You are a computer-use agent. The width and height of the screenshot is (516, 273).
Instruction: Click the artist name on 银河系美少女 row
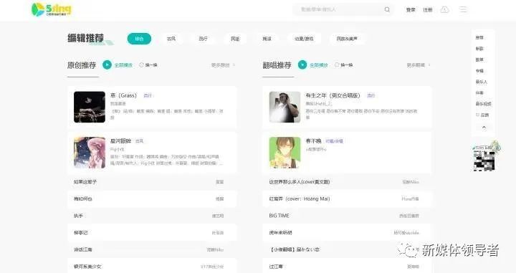click(x=212, y=267)
